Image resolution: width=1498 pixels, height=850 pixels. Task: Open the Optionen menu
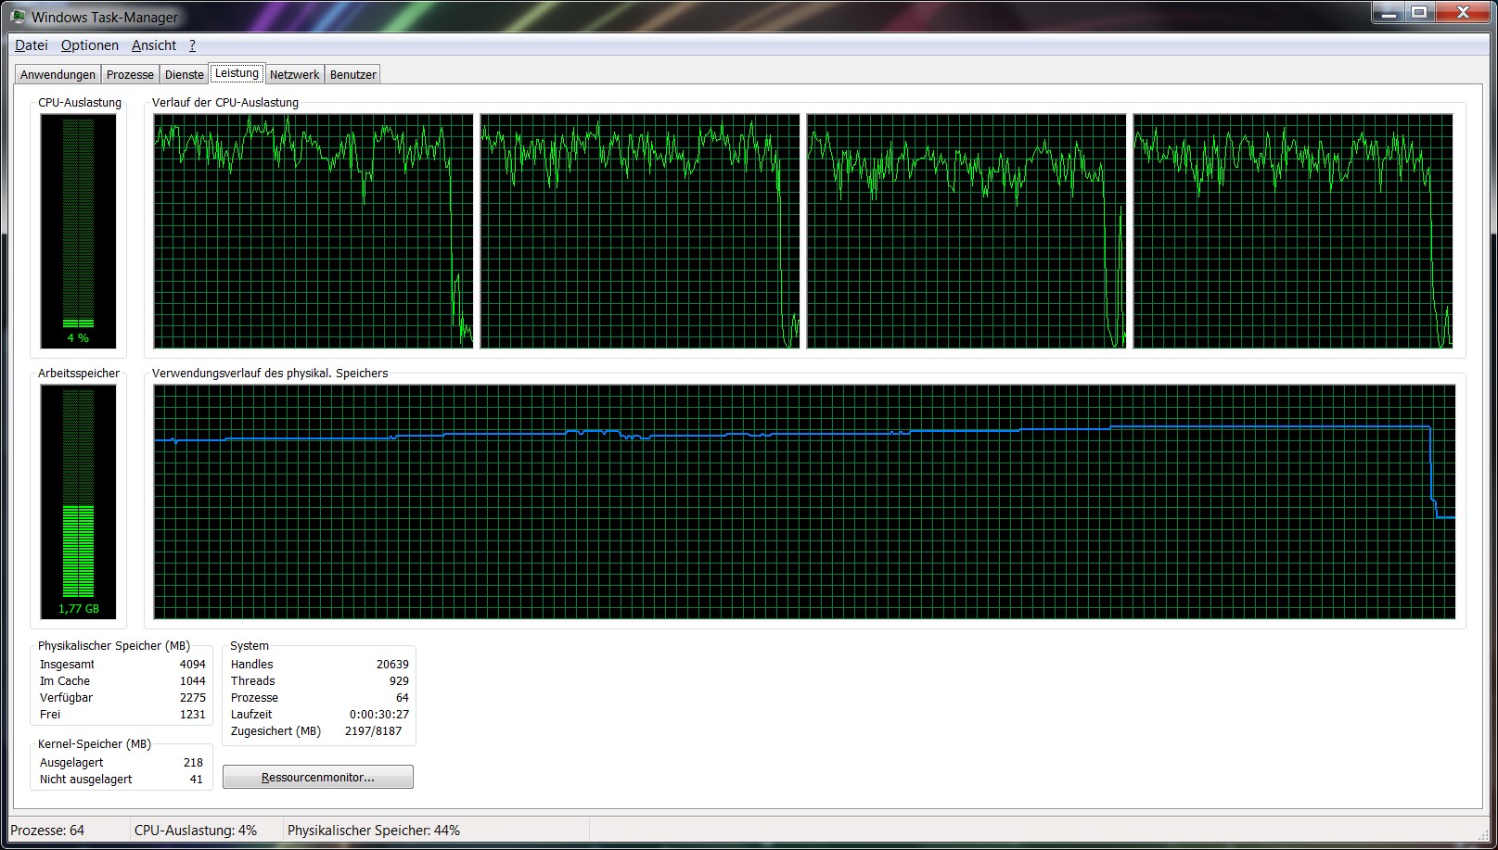coord(90,45)
